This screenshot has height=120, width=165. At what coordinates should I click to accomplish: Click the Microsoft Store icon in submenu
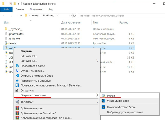tap(103, 107)
